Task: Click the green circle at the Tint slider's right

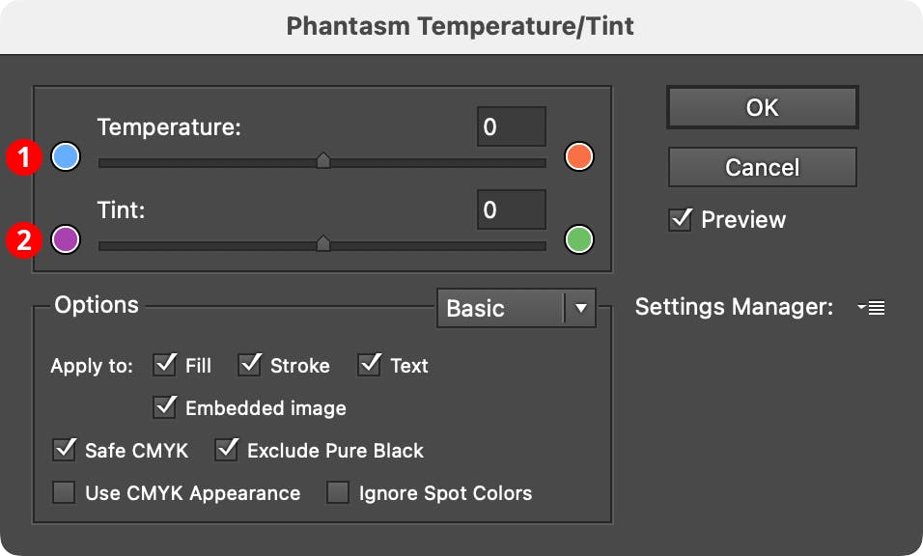Action: click(x=577, y=239)
